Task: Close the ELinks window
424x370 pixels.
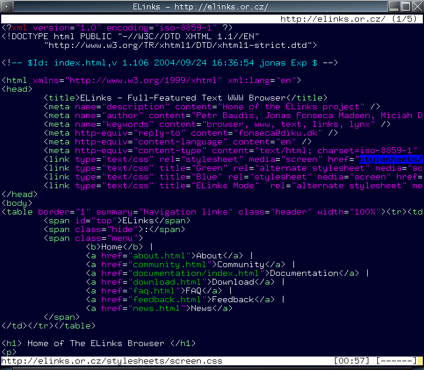Action: (417, 6)
